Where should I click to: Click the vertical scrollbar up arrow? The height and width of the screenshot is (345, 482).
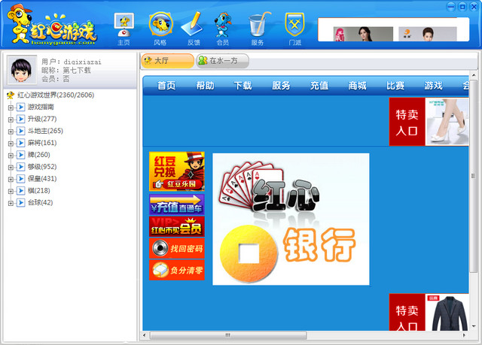point(474,75)
